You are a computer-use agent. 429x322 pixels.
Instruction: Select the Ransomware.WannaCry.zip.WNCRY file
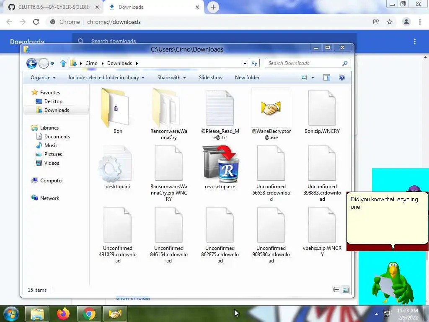[168, 173]
